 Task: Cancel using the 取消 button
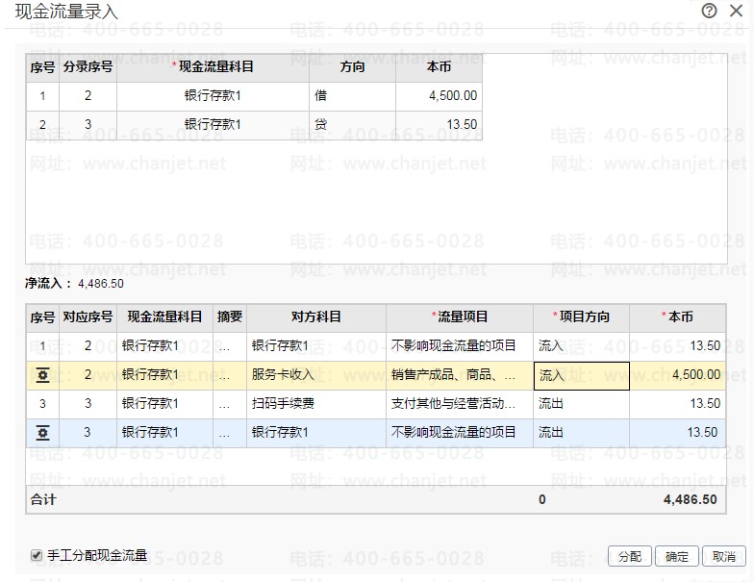coord(723,556)
